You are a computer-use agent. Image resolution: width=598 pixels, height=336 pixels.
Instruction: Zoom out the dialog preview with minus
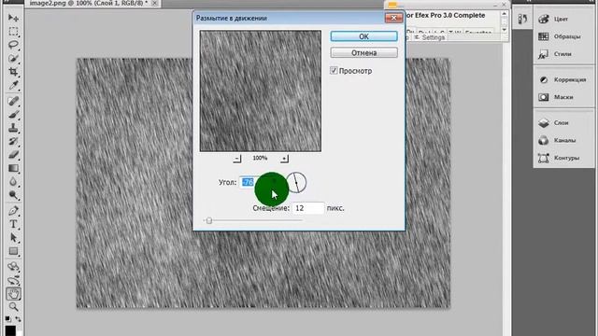[236, 158]
